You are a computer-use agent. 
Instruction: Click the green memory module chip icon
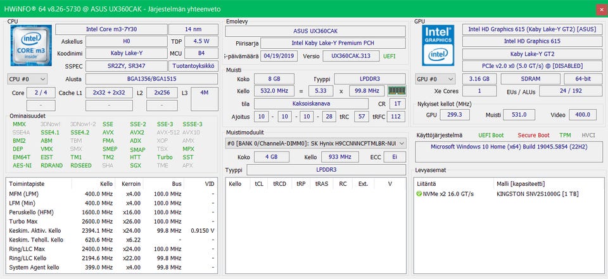[x=396, y=91]
